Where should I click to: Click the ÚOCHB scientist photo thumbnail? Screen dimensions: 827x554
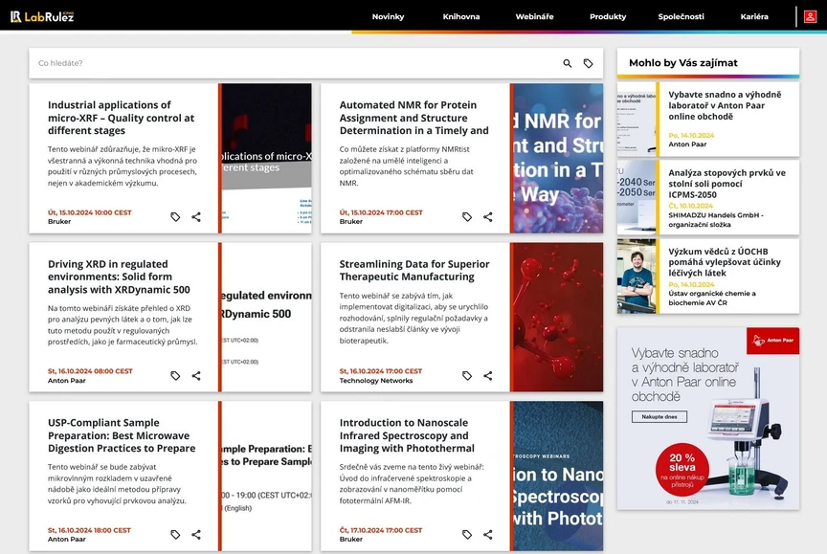pyautogui.click(x=637, y=277)
